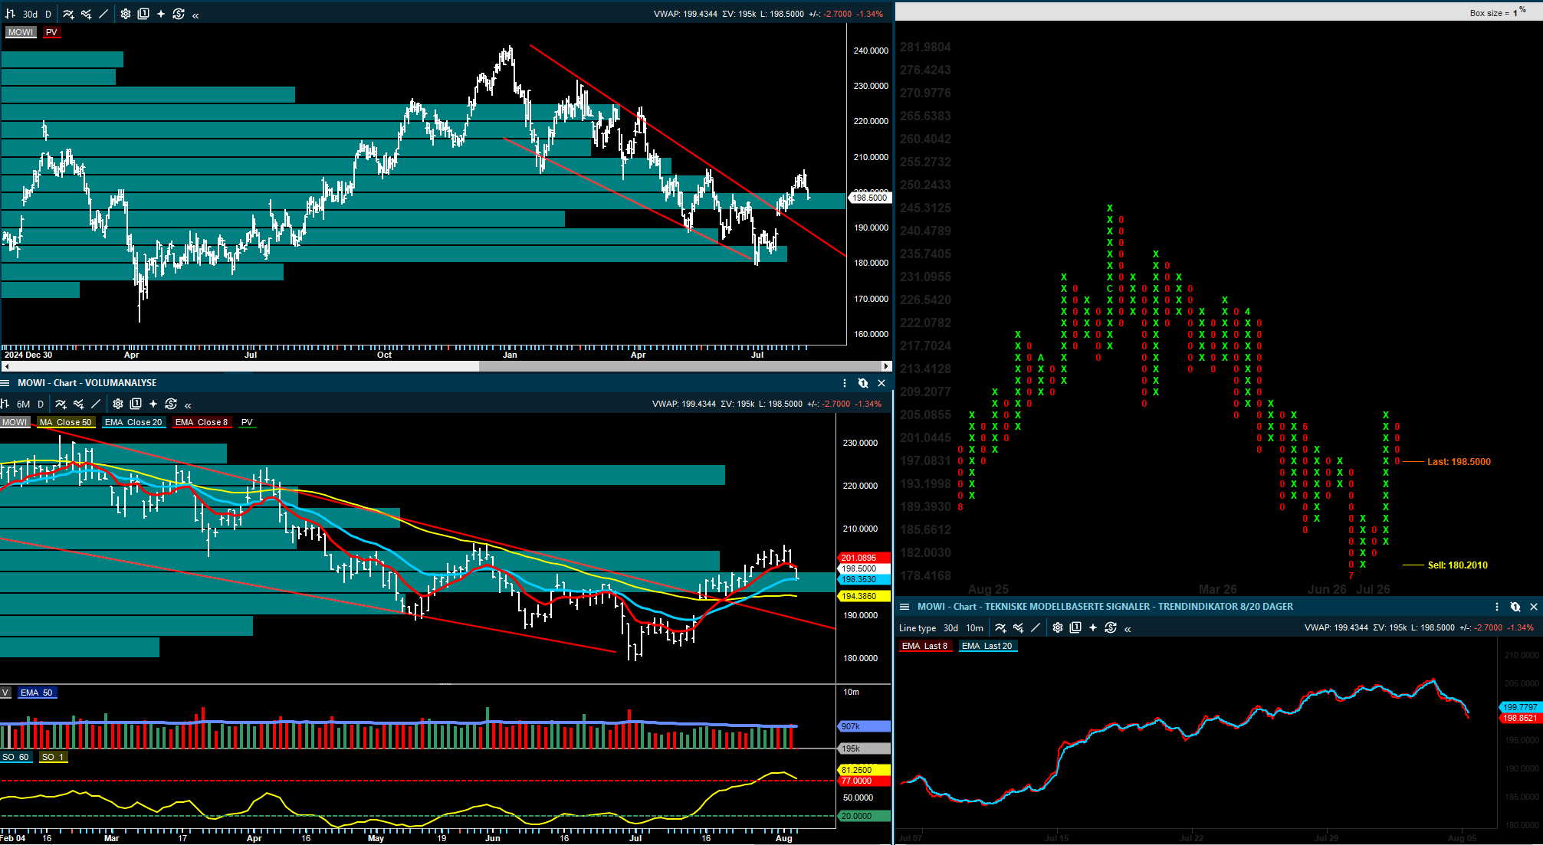Viewport: 1543px width, 845px height.
Task: Open the D resolution dropdown in VOLUMANALYSE chart
Action: tap(41, 404)
